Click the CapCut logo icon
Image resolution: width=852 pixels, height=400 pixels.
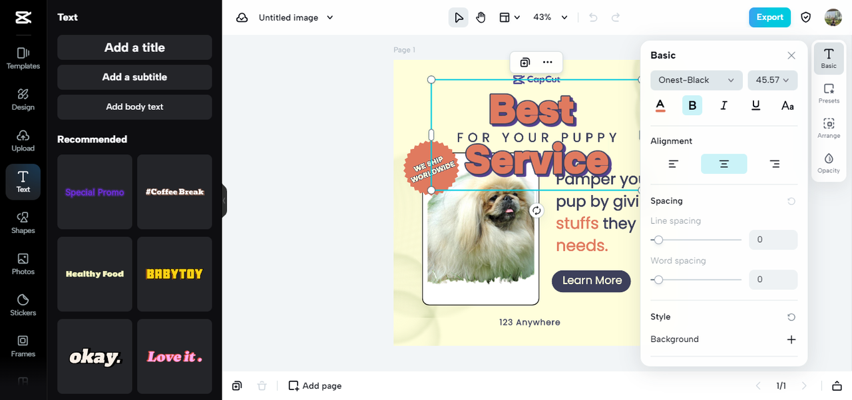click(x=23, y=18)
